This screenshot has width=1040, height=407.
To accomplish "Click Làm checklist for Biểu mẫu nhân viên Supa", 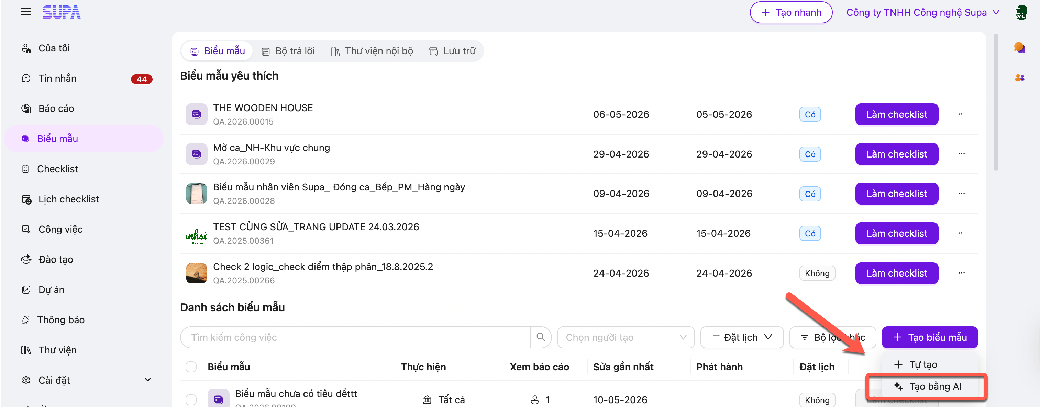I will (x=897, y=194).
